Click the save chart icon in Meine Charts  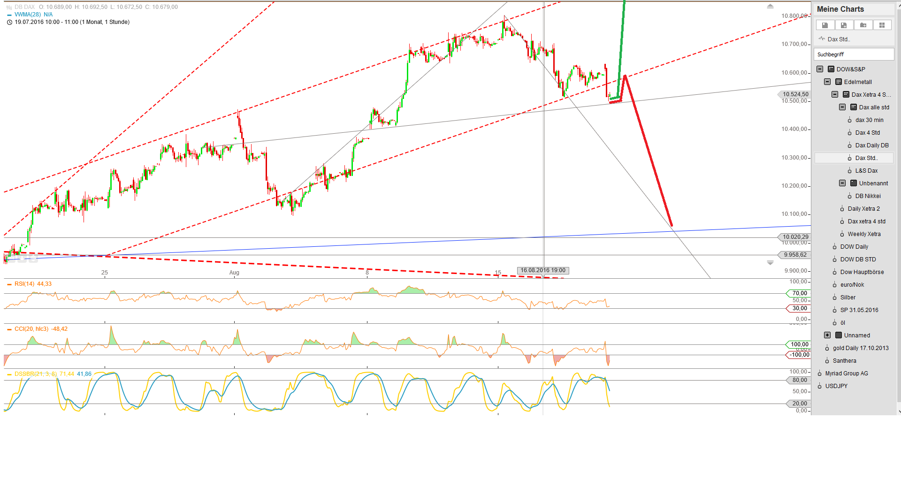[x=825, y=25]
